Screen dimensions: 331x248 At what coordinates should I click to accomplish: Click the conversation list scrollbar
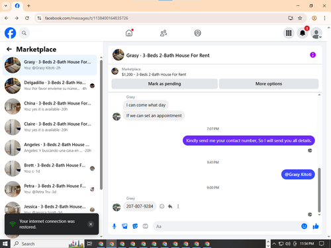[x=101, y=124]
